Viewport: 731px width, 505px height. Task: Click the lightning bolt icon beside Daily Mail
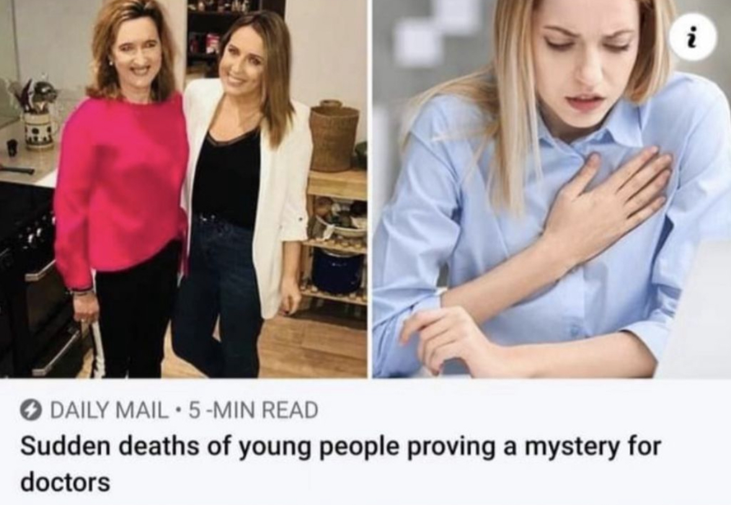pos(30,411)
